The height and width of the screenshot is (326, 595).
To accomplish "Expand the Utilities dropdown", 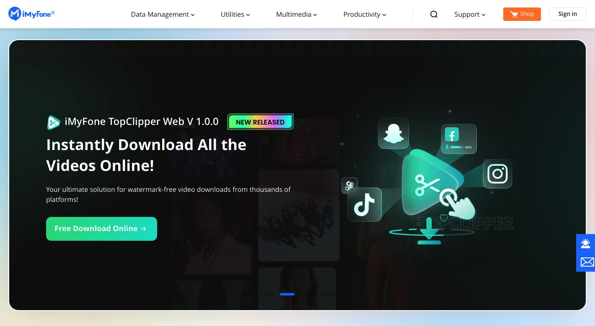I will click(235, 14).
